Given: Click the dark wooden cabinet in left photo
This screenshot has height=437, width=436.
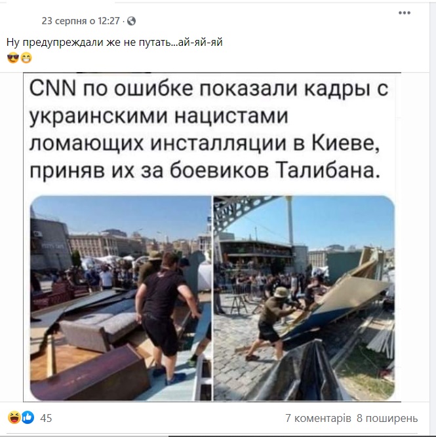Looking at the screenshot, I should [x=89, y=375].
